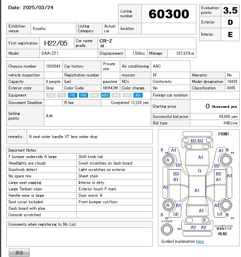241x257 pixels.
Task: Click note 'Large seat sagging'
Action: point(25,183)
